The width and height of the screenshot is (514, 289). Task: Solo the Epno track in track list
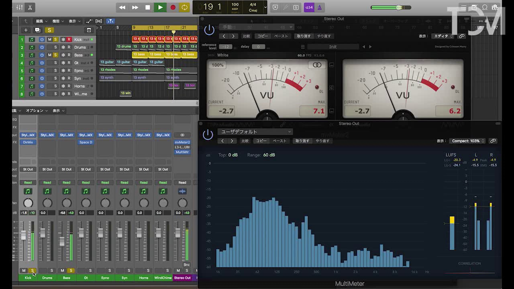tap(55, 71)
